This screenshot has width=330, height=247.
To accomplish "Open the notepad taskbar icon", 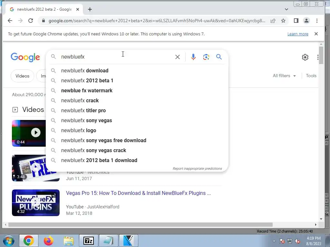I will [x=109, y=241].
